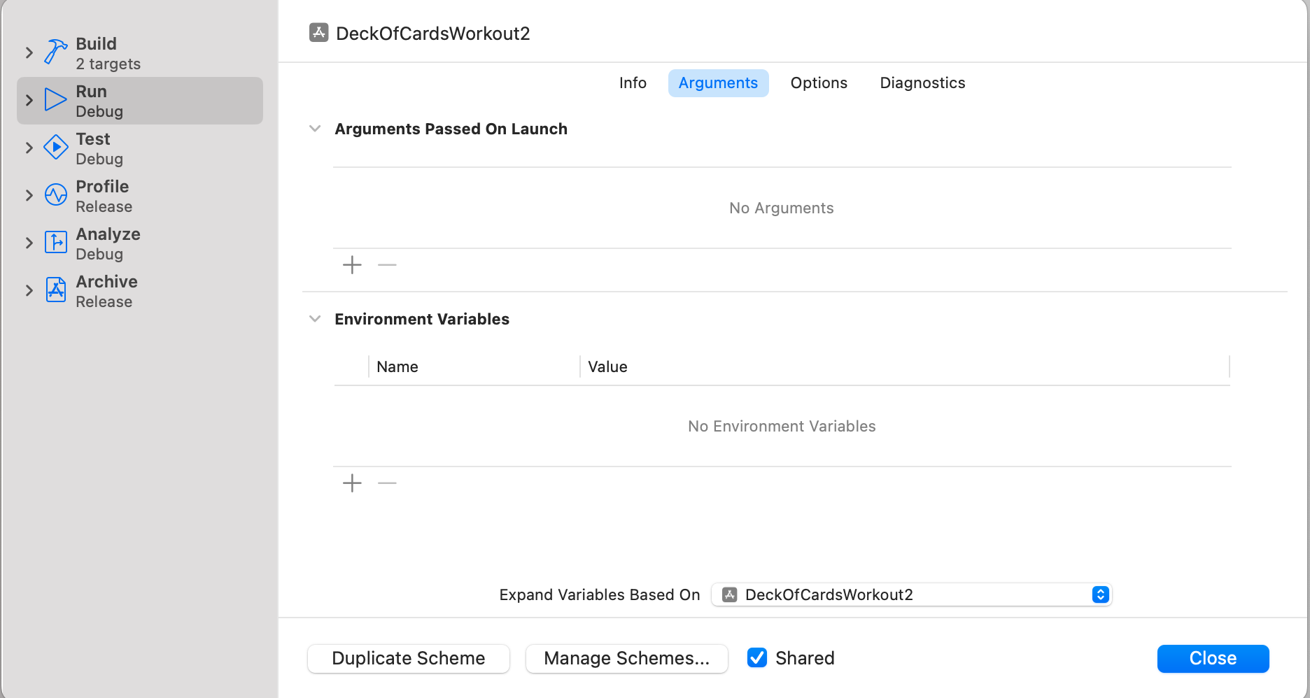This screenshot has width=1310, height=698.
Task: Uncheck the Shared scheme checkbox
Action: click(x=757, y=658)
